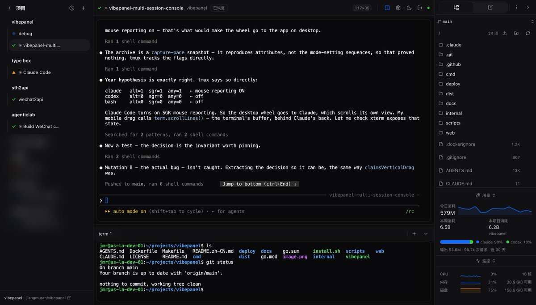536x305 pixels.
Task: Expand the 用量 usage section dropdown
Action: [486, 195]
